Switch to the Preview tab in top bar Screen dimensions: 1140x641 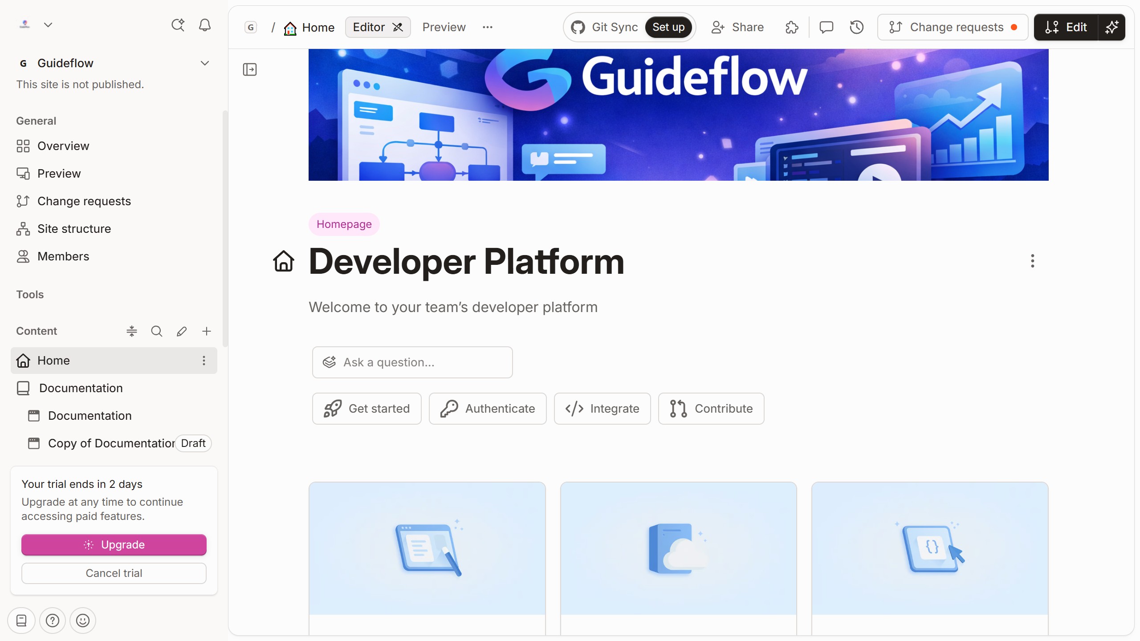pyautogui.click(x=444, y=27)
